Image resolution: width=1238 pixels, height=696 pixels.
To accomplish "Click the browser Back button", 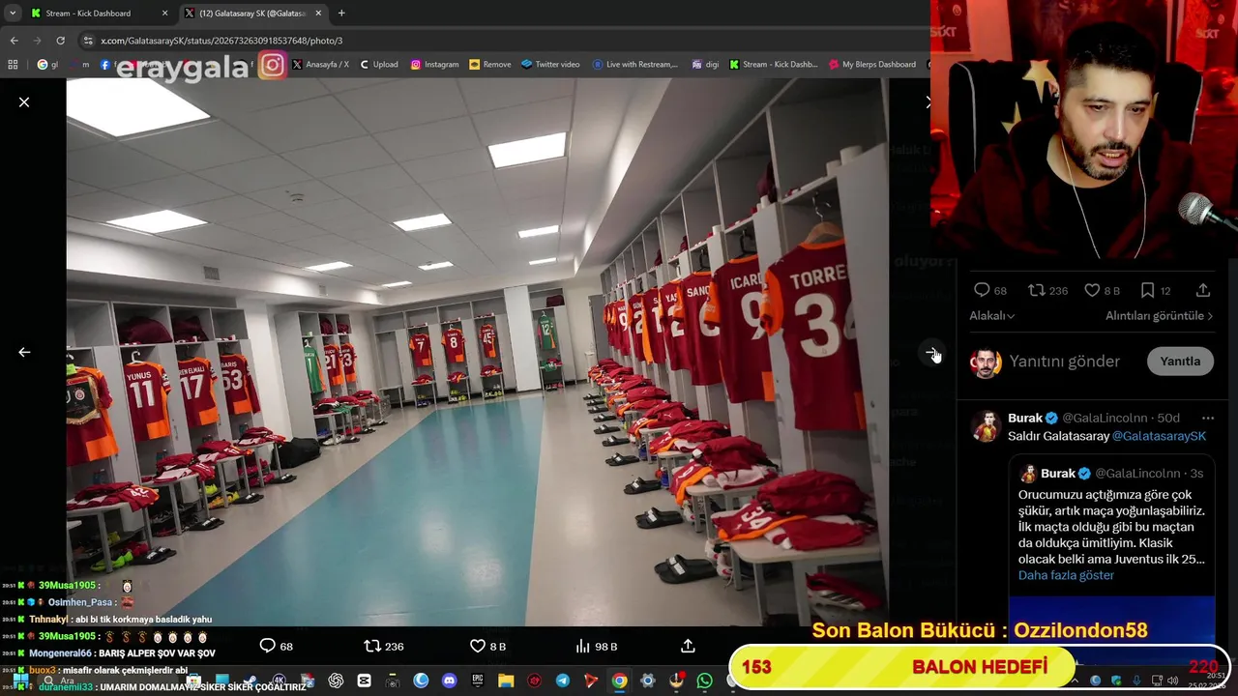I will click(14, 41).
